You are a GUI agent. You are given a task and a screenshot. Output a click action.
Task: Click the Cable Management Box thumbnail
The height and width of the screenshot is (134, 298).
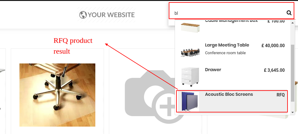pos(190,27)
